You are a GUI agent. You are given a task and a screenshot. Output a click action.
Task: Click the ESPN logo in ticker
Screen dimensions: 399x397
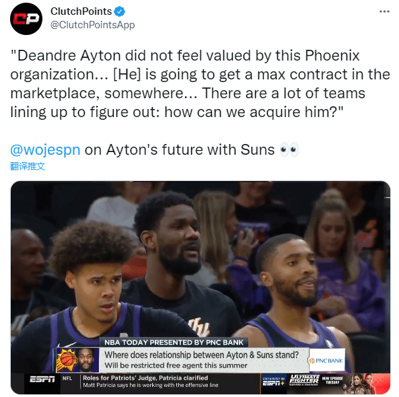tap(42, 380)
